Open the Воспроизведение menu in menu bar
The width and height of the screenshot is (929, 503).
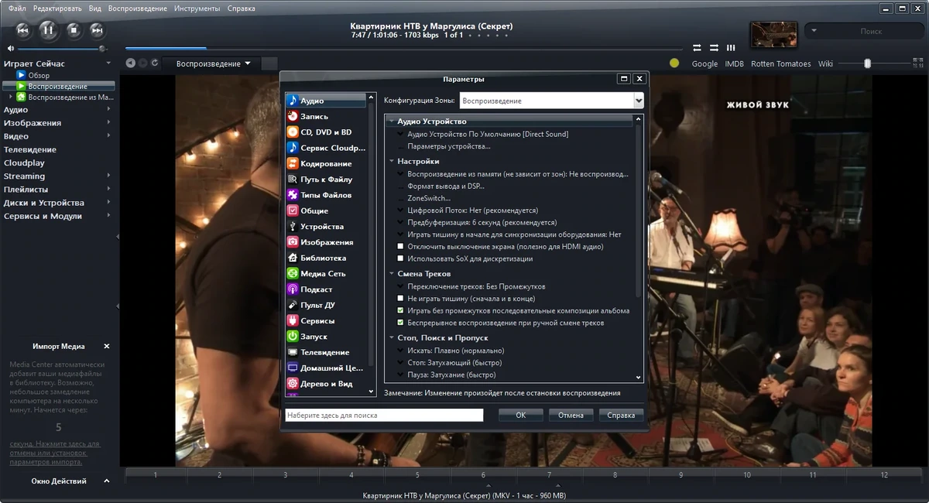click(x=138, y=8)
